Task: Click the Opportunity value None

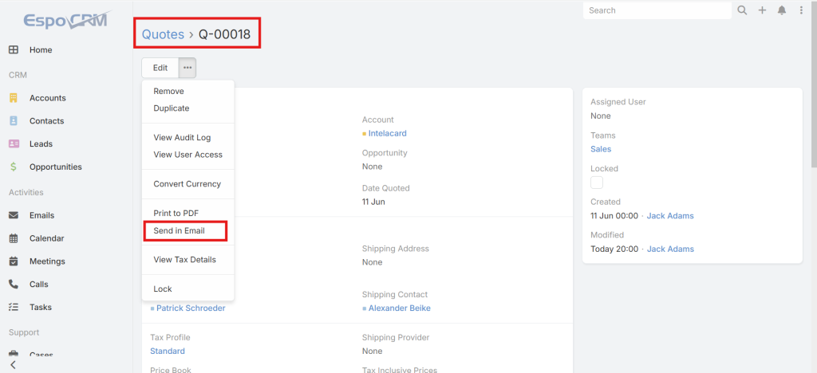Action: (x=372, y=167)
